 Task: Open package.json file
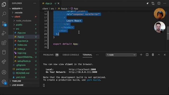click(23, 69)
